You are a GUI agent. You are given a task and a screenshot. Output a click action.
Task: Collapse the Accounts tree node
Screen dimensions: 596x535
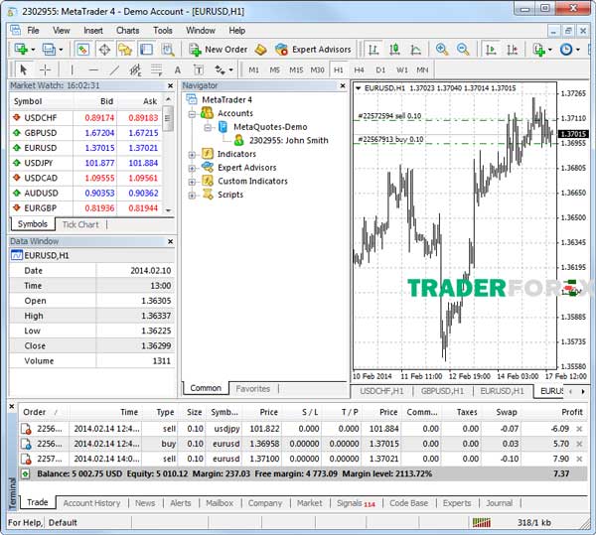[192, 113]
